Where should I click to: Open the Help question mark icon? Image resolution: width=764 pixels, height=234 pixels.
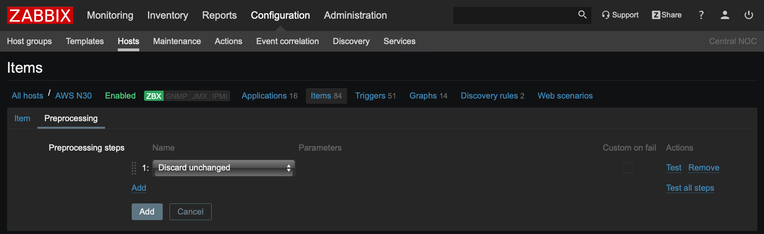(x=701, y=15)
